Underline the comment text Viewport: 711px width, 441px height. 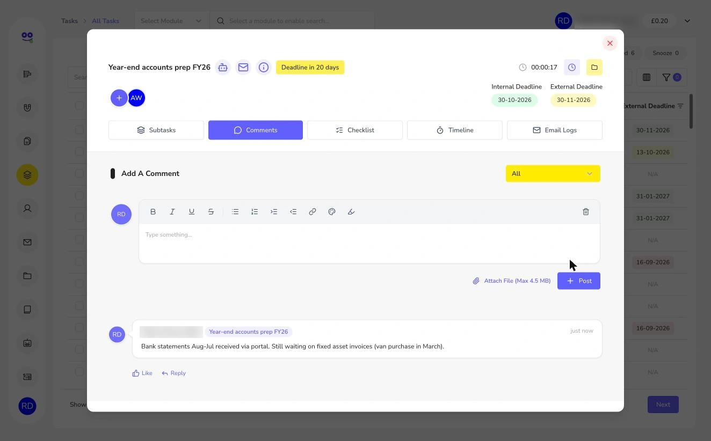(x=192, y=212)
